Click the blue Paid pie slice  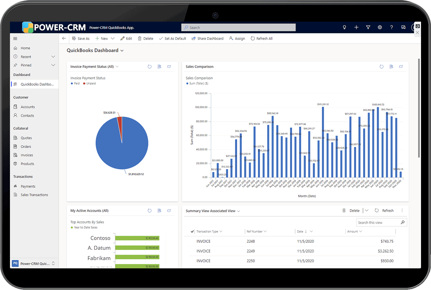tap(122, 148)
